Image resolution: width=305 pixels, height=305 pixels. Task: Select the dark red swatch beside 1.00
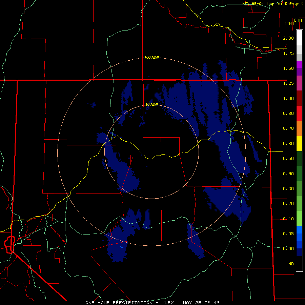click(299, 98)
